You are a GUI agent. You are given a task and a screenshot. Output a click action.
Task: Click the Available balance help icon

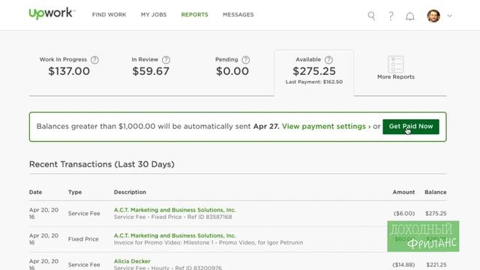click(x=328, y=60)
